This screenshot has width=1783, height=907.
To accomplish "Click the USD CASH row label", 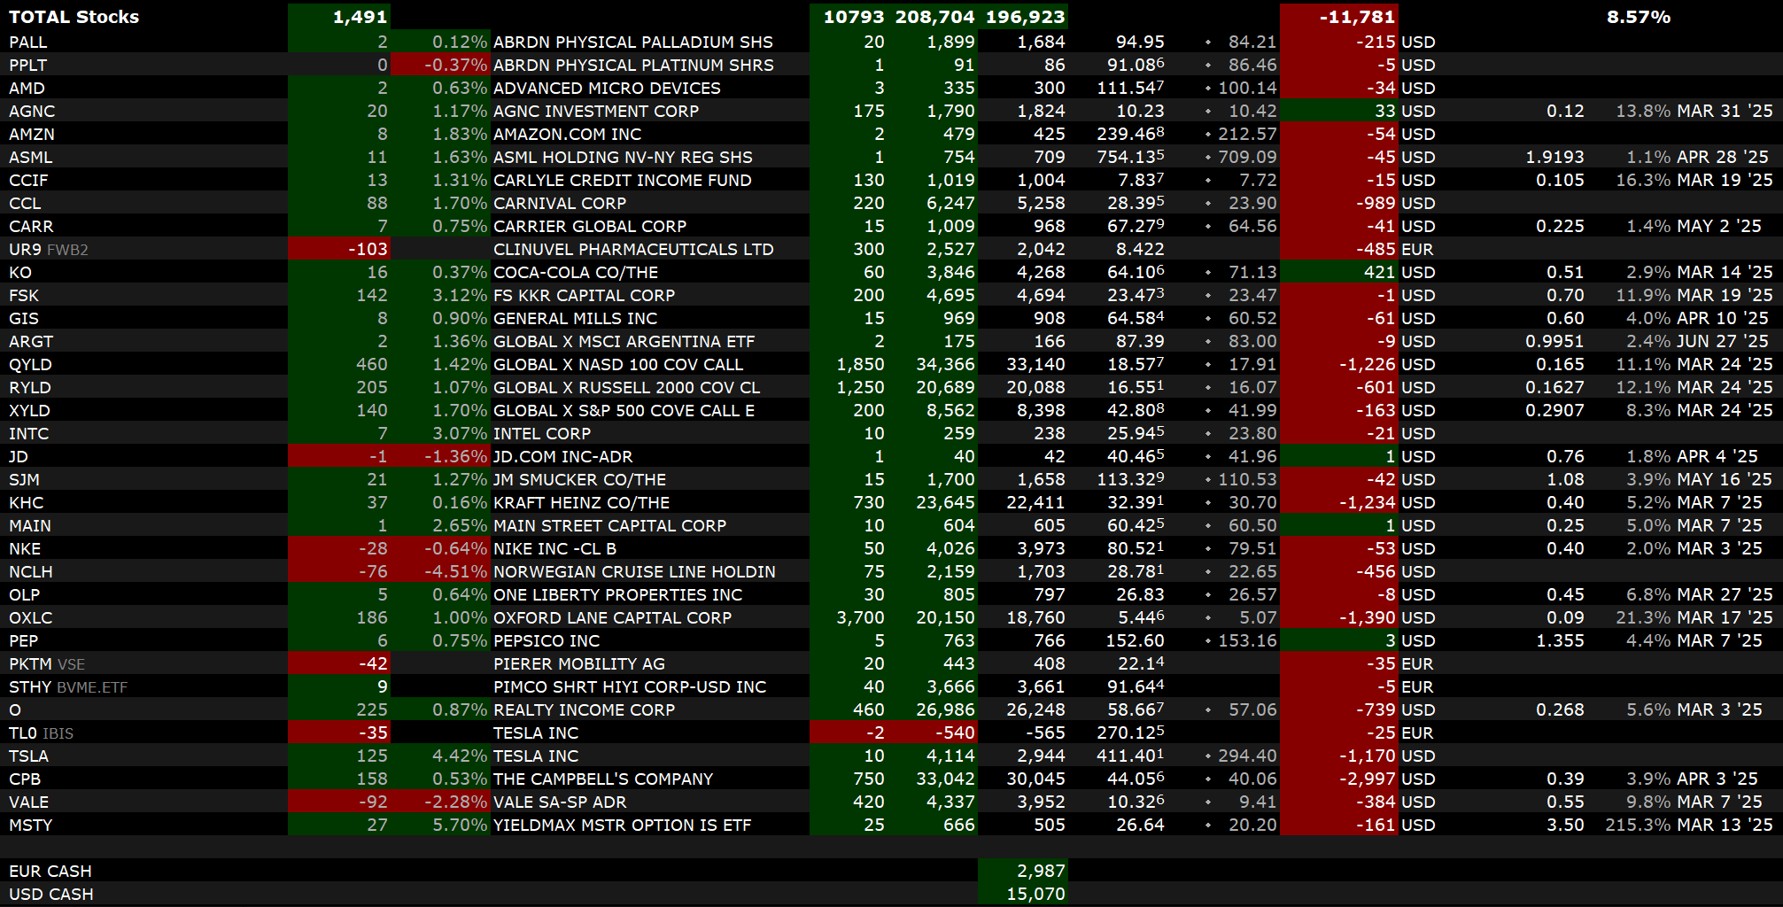I will pyautogui.click(x=50, y=894).
